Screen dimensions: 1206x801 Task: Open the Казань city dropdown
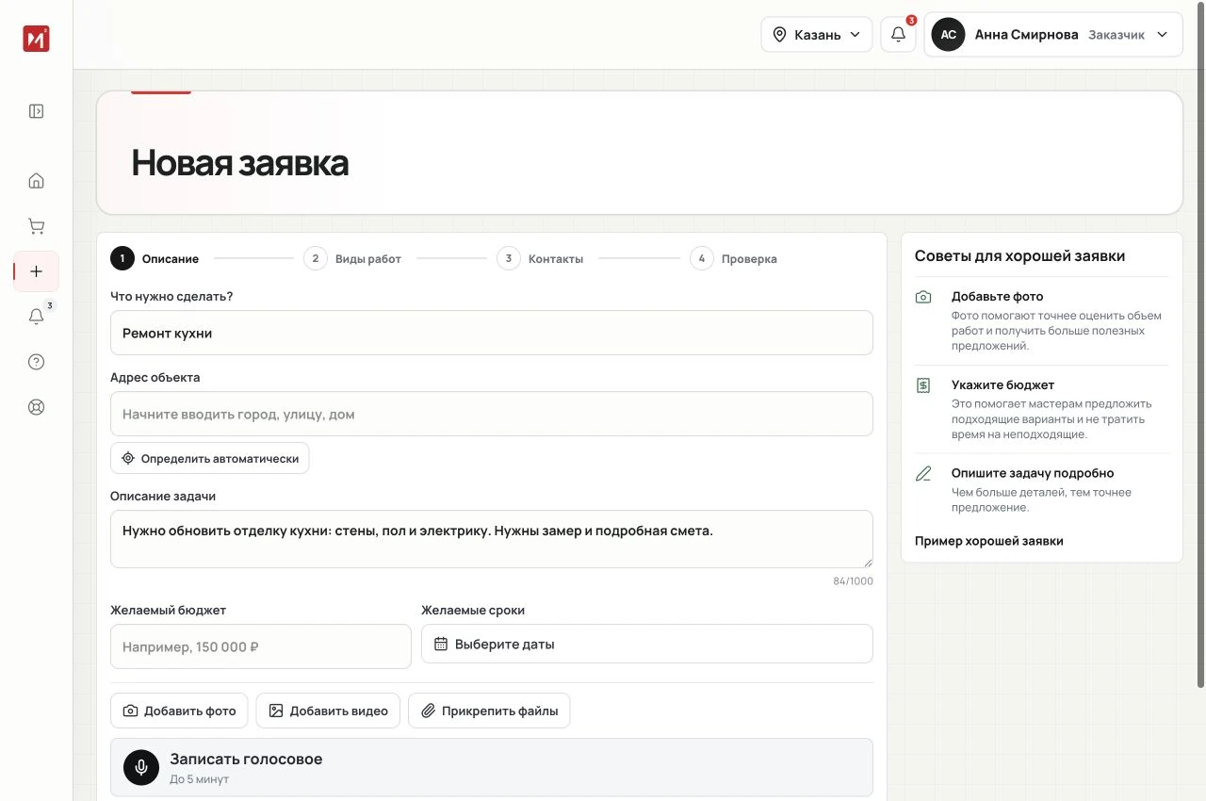(817, 35)
